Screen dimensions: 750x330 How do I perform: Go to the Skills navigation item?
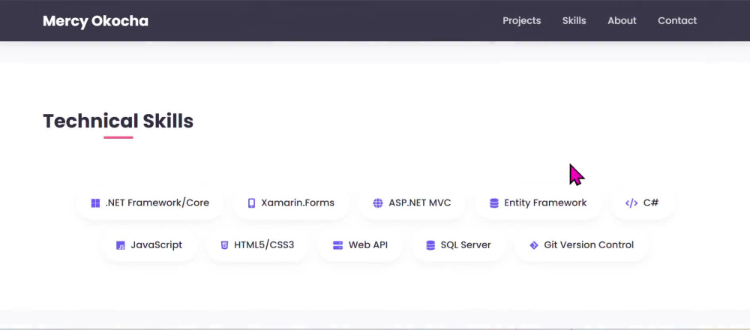coord(574,20)
